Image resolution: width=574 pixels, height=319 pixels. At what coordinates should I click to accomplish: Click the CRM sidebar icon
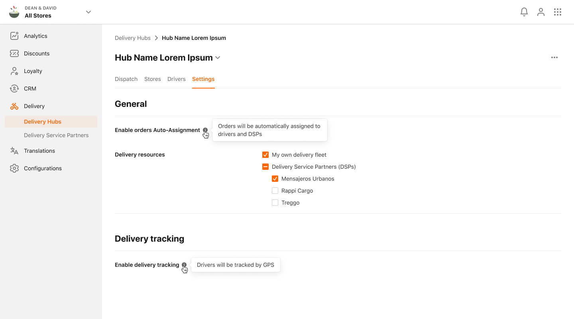(14, 88)
